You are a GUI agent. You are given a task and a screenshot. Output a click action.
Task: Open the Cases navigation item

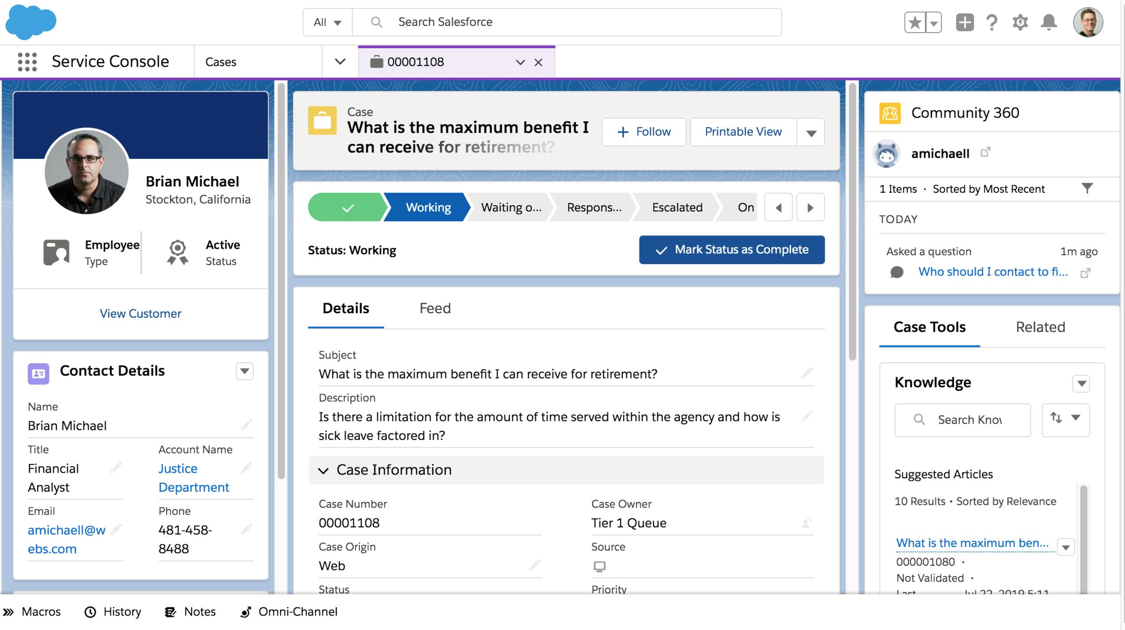click(258, 62)
